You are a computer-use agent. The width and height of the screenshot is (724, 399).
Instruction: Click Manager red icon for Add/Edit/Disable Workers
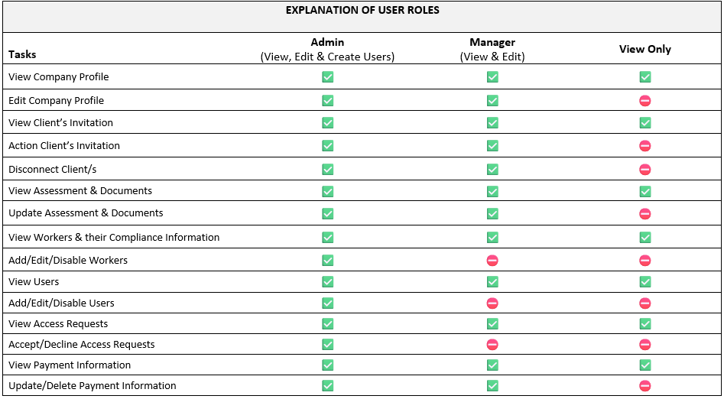(x=492, y=261)
